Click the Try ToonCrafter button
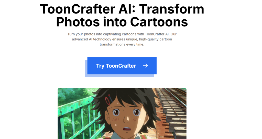The width and height of the screenshot is (262, 139). point(122,66)
